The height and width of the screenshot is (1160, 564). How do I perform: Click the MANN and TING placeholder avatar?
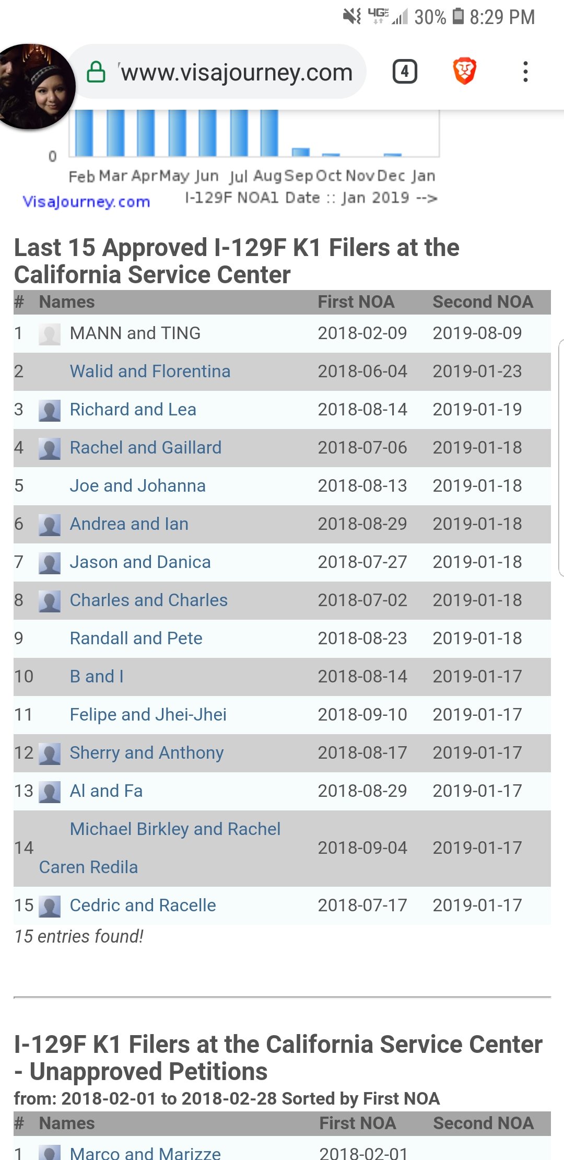[50, 334]
